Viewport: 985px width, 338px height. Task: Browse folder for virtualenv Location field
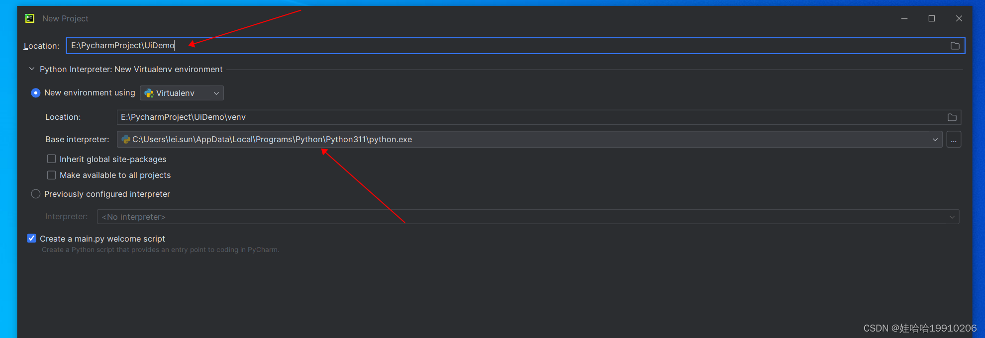(952, 117)
